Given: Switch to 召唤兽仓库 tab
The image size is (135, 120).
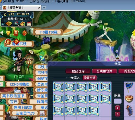Looking at the screenshot, I should click(x=104, y=71).
